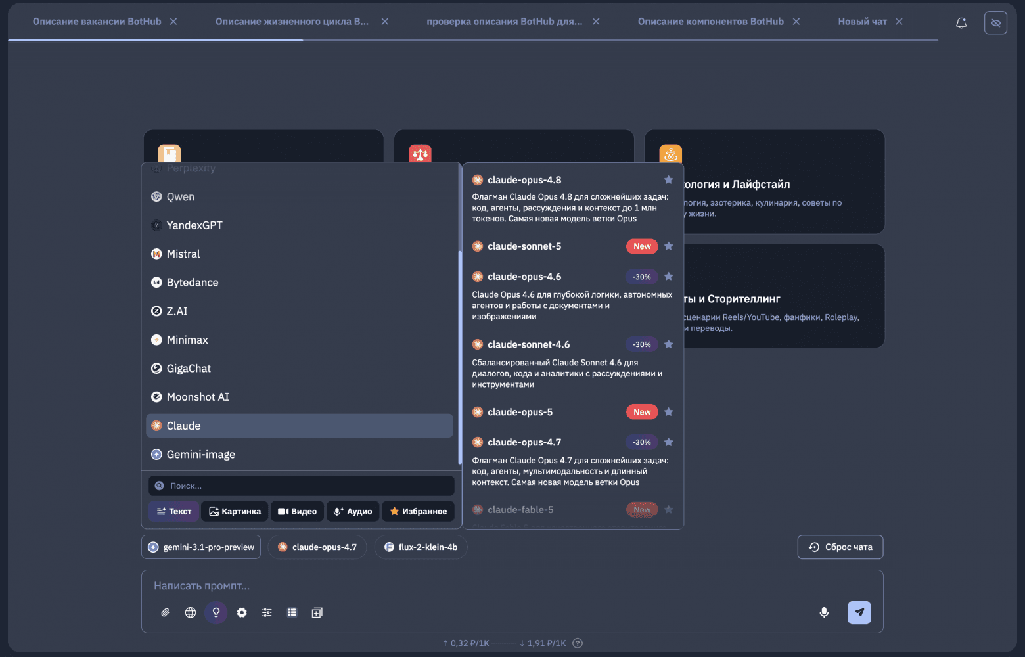Show "Избранное" favorite models
The height and width of the screenshot is (657, 1025).
point(419,511)
